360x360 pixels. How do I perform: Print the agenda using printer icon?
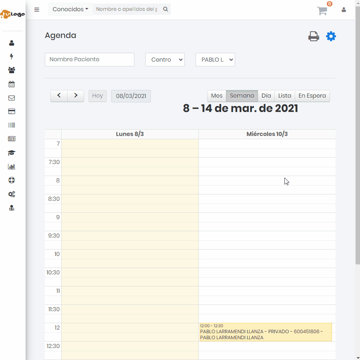(314, 36)
